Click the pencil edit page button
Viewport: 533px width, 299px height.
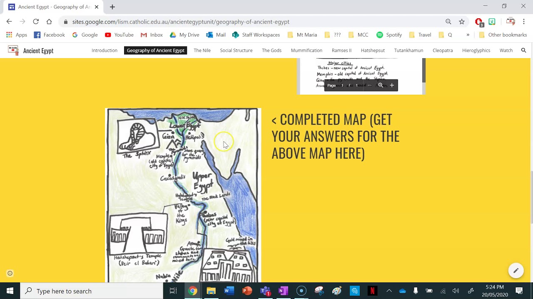(516, 271)
